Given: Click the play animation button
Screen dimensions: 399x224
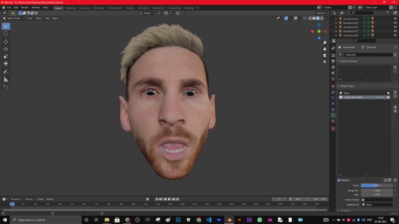Looking at the screenshot, I should click(169, 199).
